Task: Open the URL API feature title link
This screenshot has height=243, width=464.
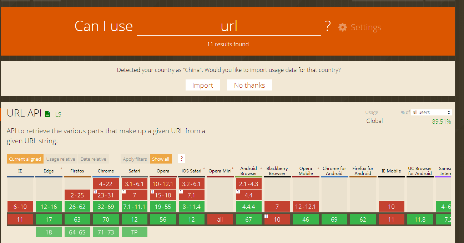Action: 24,113
